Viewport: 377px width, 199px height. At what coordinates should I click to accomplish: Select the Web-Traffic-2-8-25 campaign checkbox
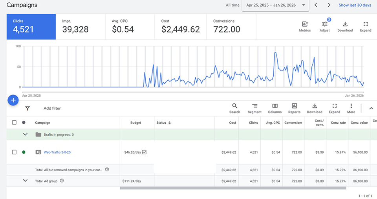click(x=14, y=152)
